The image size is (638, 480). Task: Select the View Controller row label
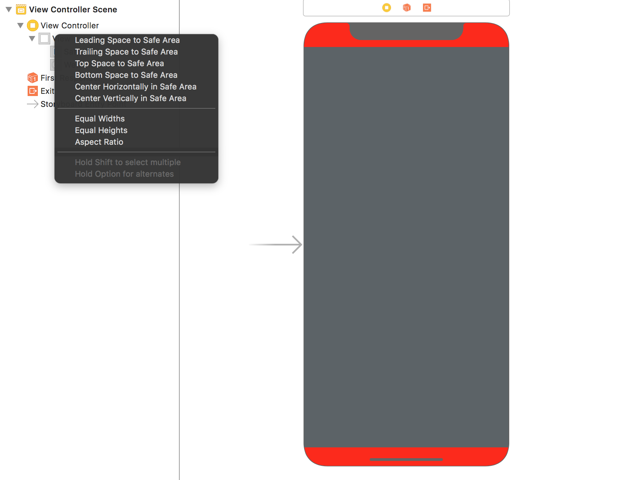point(69,25)
